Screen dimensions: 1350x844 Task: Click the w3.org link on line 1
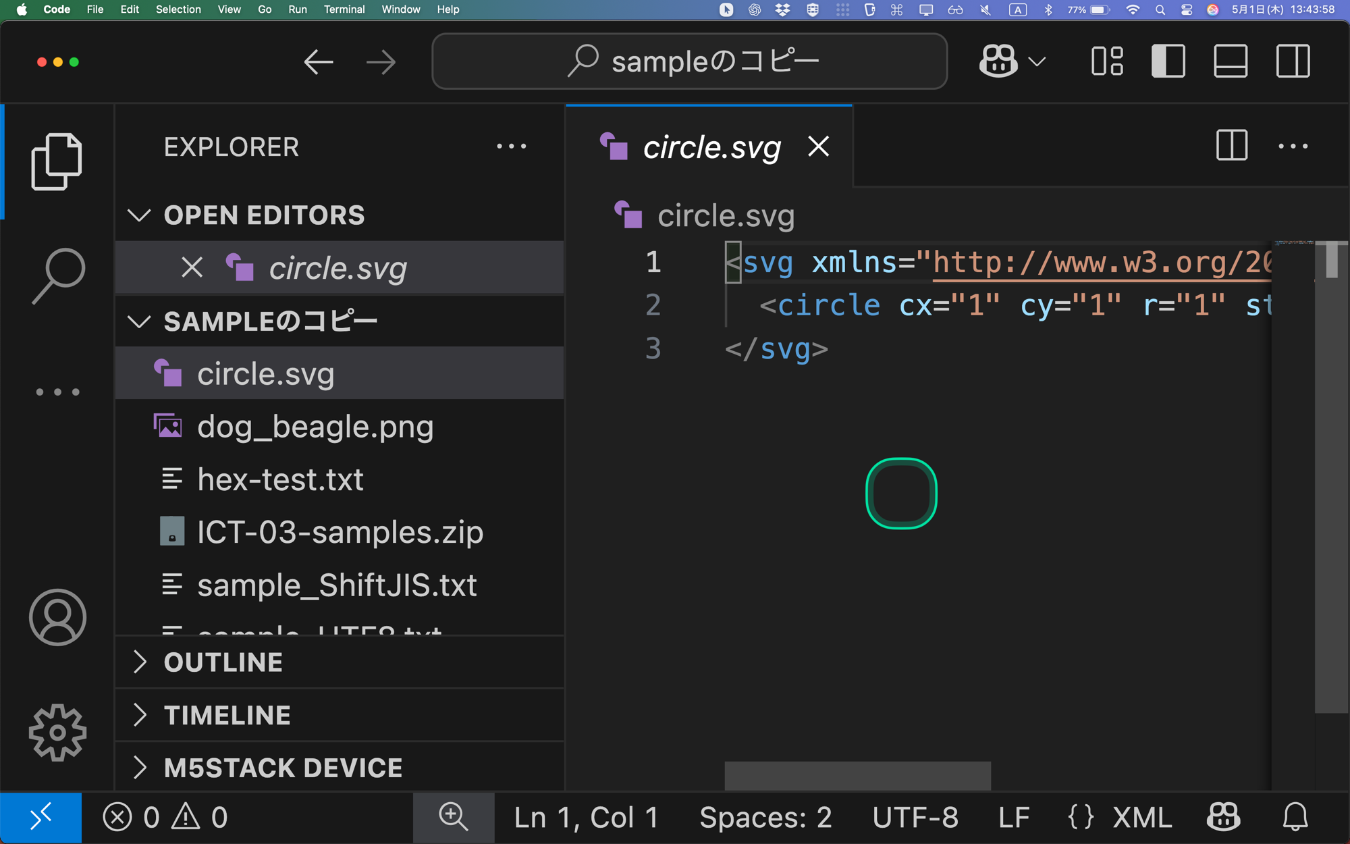point(1102,262)
